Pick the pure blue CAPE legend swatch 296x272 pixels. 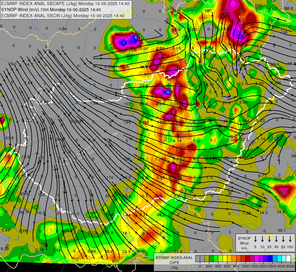(270, 259)
